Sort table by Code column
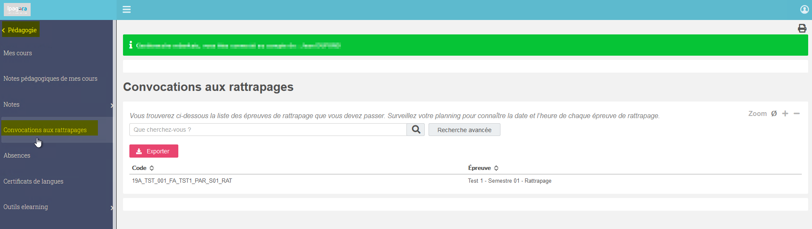This screenshot has width=812, height=229. point(143,168)
